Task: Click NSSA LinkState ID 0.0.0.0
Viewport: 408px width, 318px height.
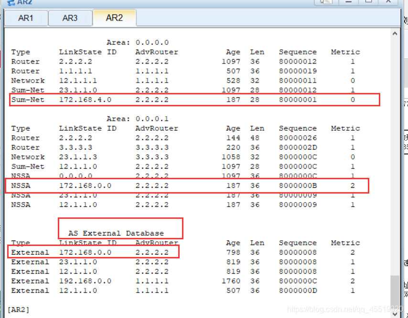Action: pos(75,176)
